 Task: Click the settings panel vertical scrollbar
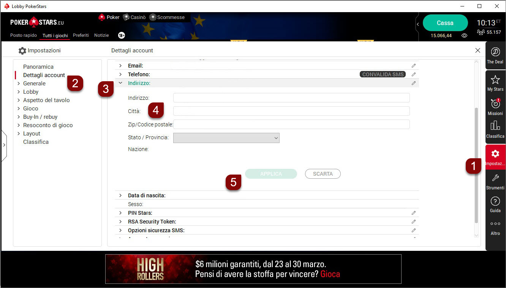(x=477, y=165)
